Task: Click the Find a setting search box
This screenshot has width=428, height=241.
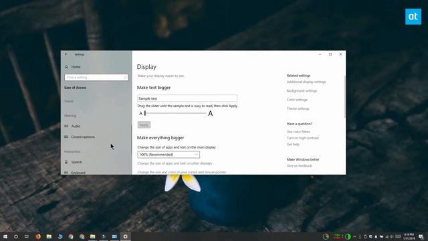Action: [x=96, y=78]
